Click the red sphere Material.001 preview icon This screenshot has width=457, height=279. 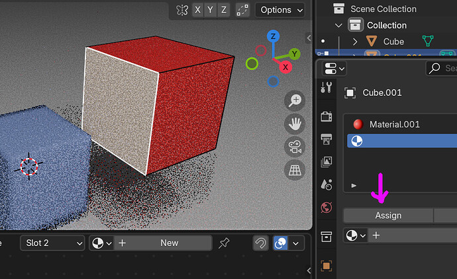coord(358,124)
